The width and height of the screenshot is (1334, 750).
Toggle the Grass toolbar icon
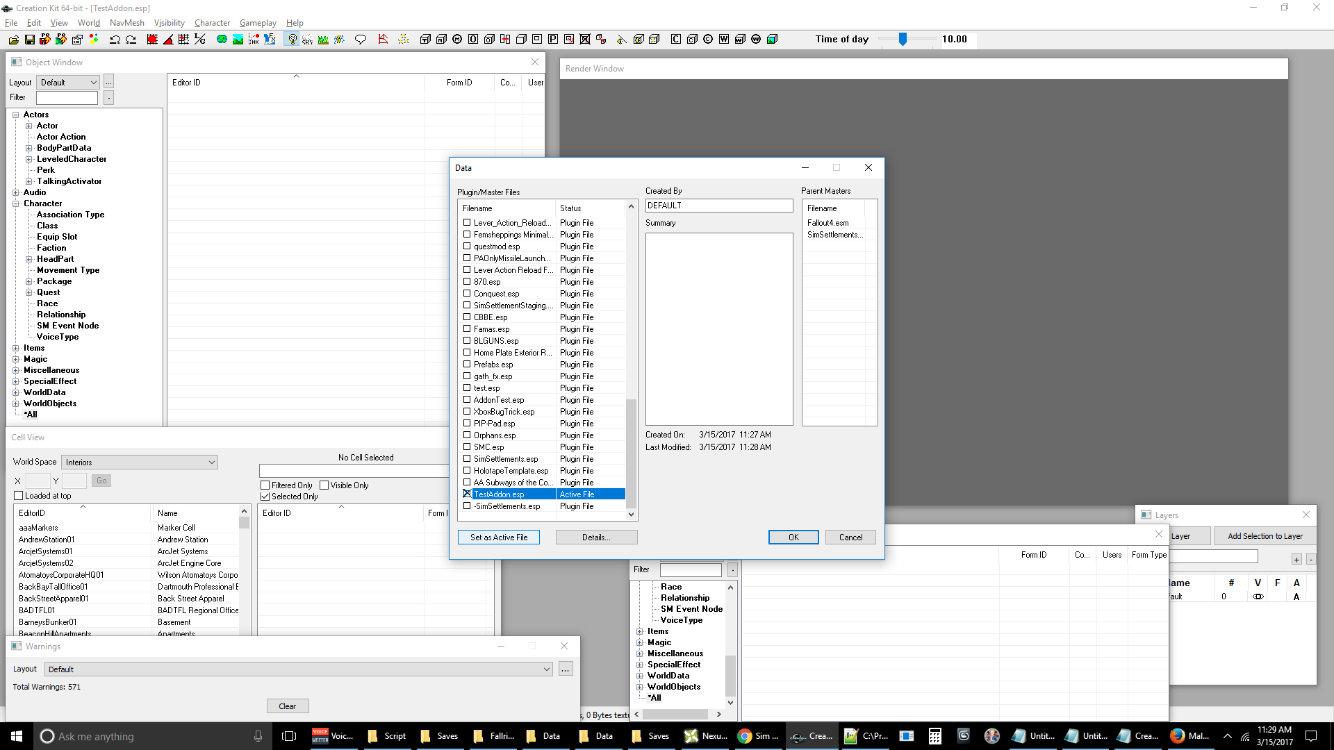pyautogui.click(x=323, y=40)
